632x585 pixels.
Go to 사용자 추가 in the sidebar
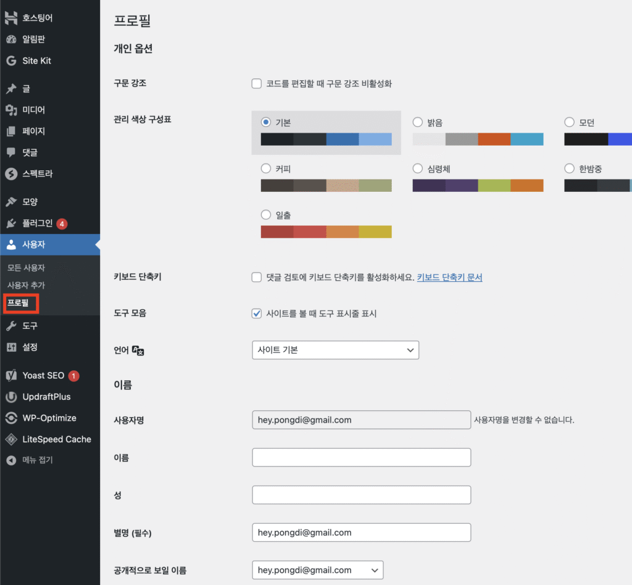point(26,285)
